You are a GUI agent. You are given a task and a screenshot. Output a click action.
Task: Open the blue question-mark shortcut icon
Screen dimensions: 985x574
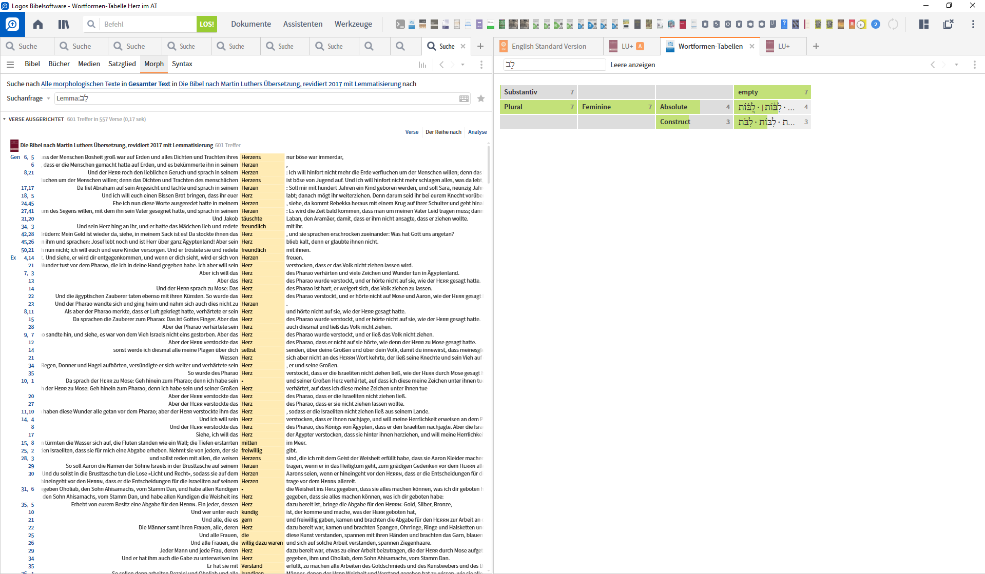tap(784, 24)
